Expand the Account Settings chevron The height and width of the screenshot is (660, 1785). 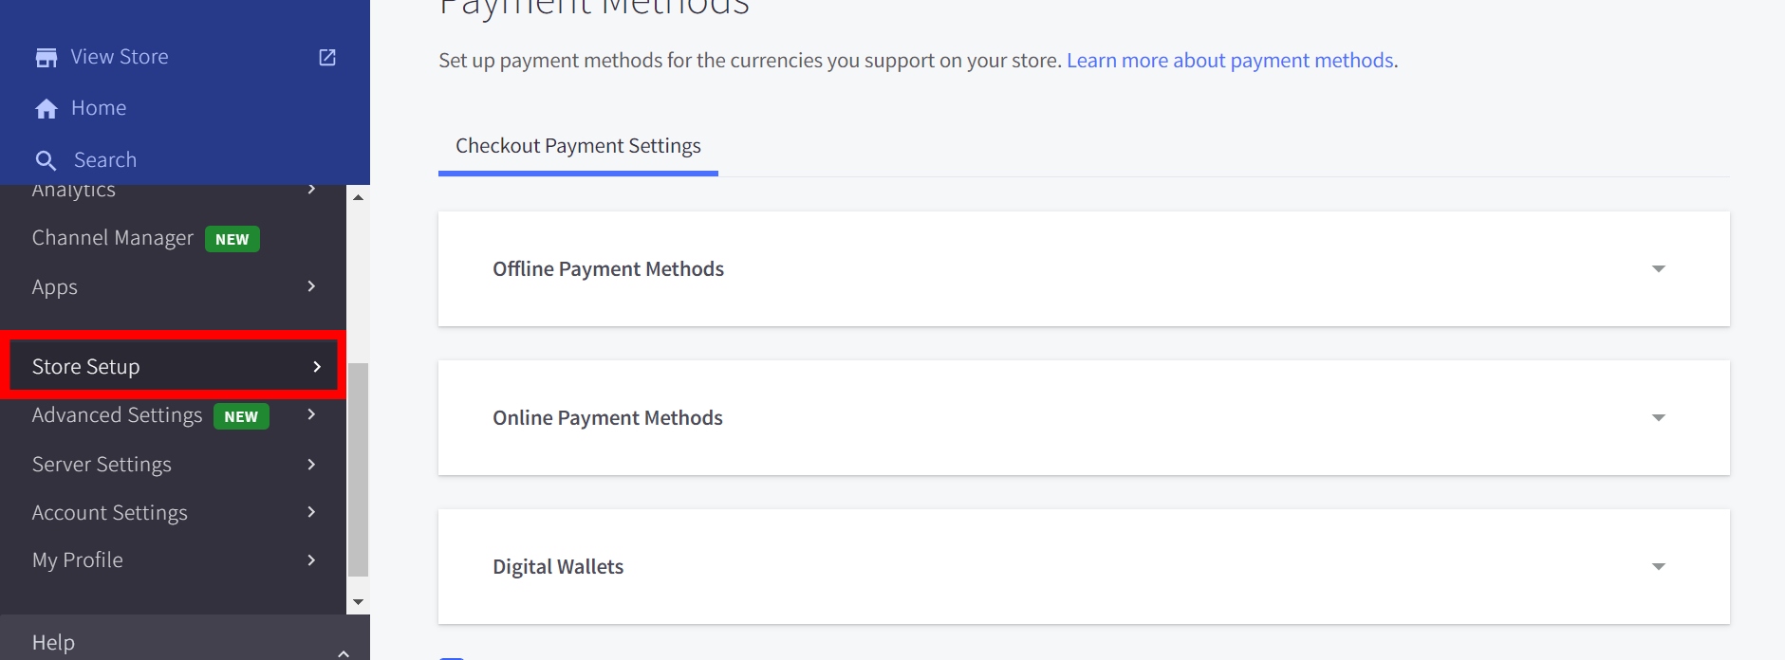click(311, 512)
